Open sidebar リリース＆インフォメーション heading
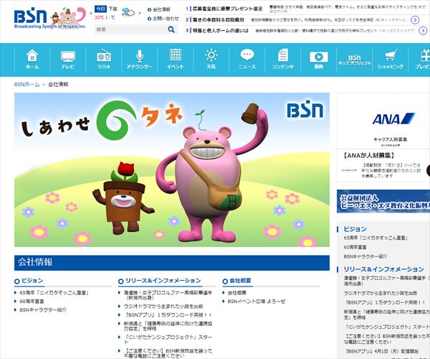 coord(384,269)
